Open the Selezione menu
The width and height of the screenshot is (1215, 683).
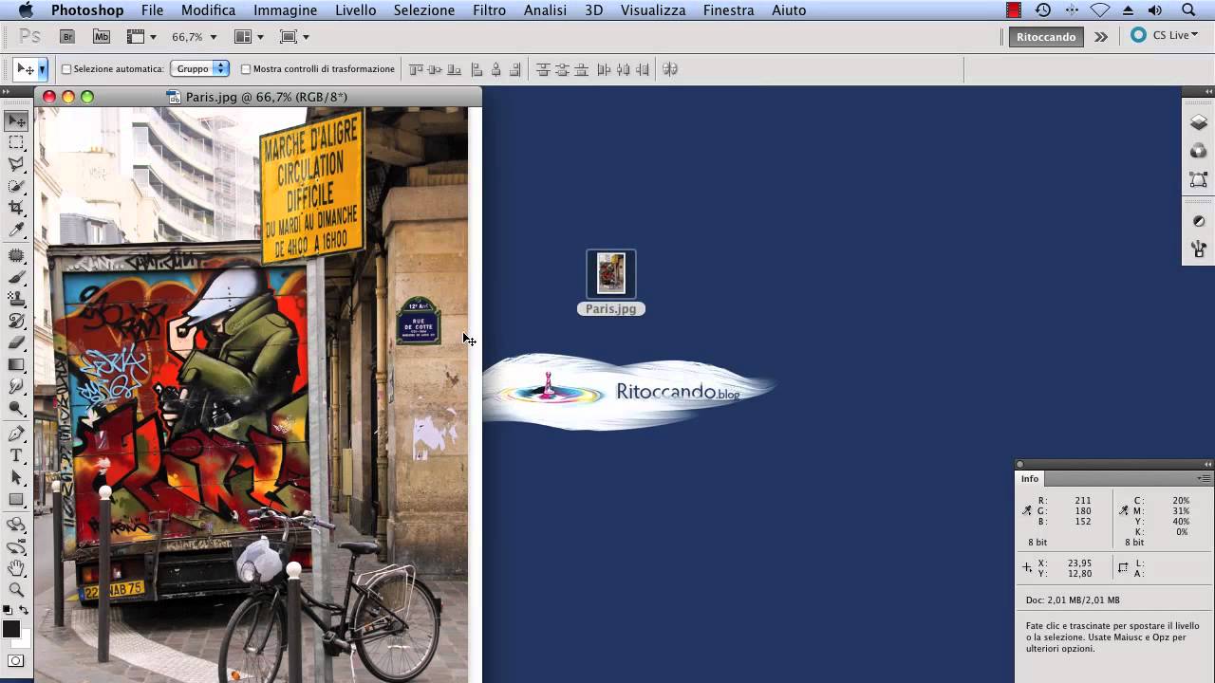pyautogui.click(x=423, y=10)
